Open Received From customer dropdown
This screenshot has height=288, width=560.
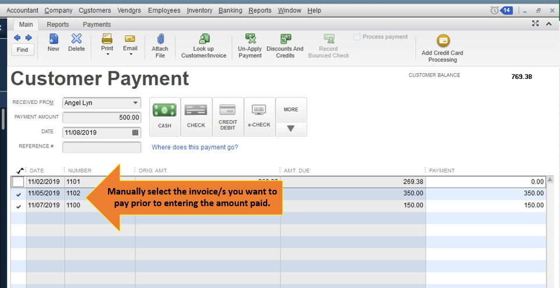point(135,103)
